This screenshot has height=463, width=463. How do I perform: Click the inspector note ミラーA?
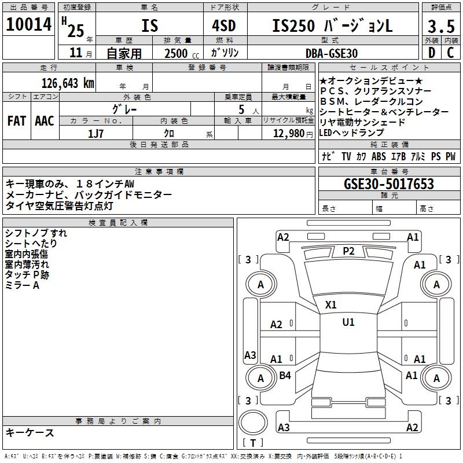point(22,285)
